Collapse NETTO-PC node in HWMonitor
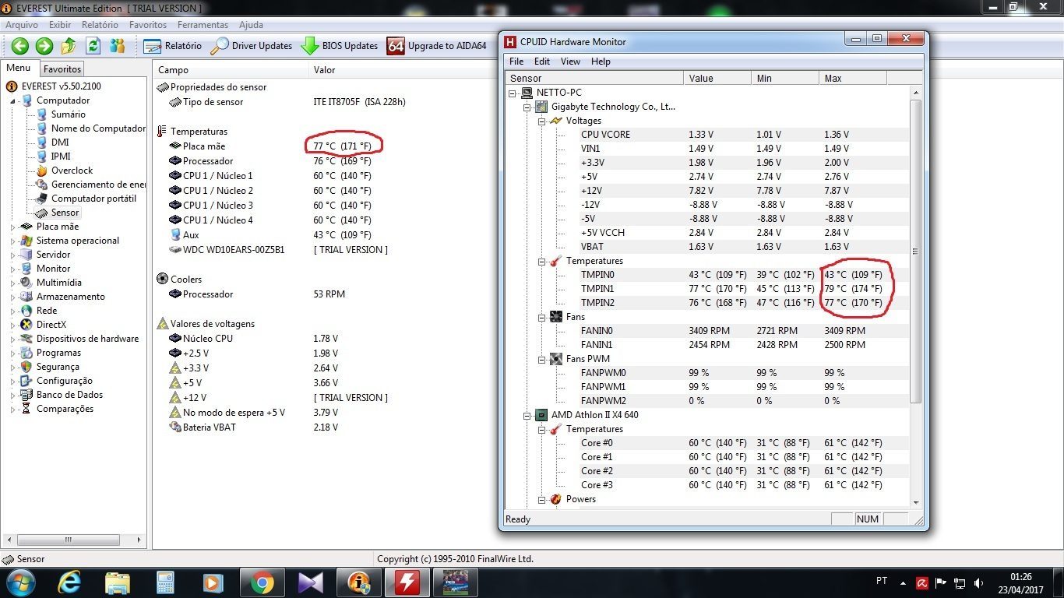Viewport: 1064px width, 598px height. point(513,93)
